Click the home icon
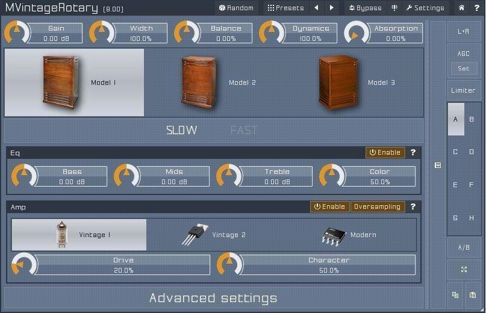The image size is (486, 313). [461, 8]
